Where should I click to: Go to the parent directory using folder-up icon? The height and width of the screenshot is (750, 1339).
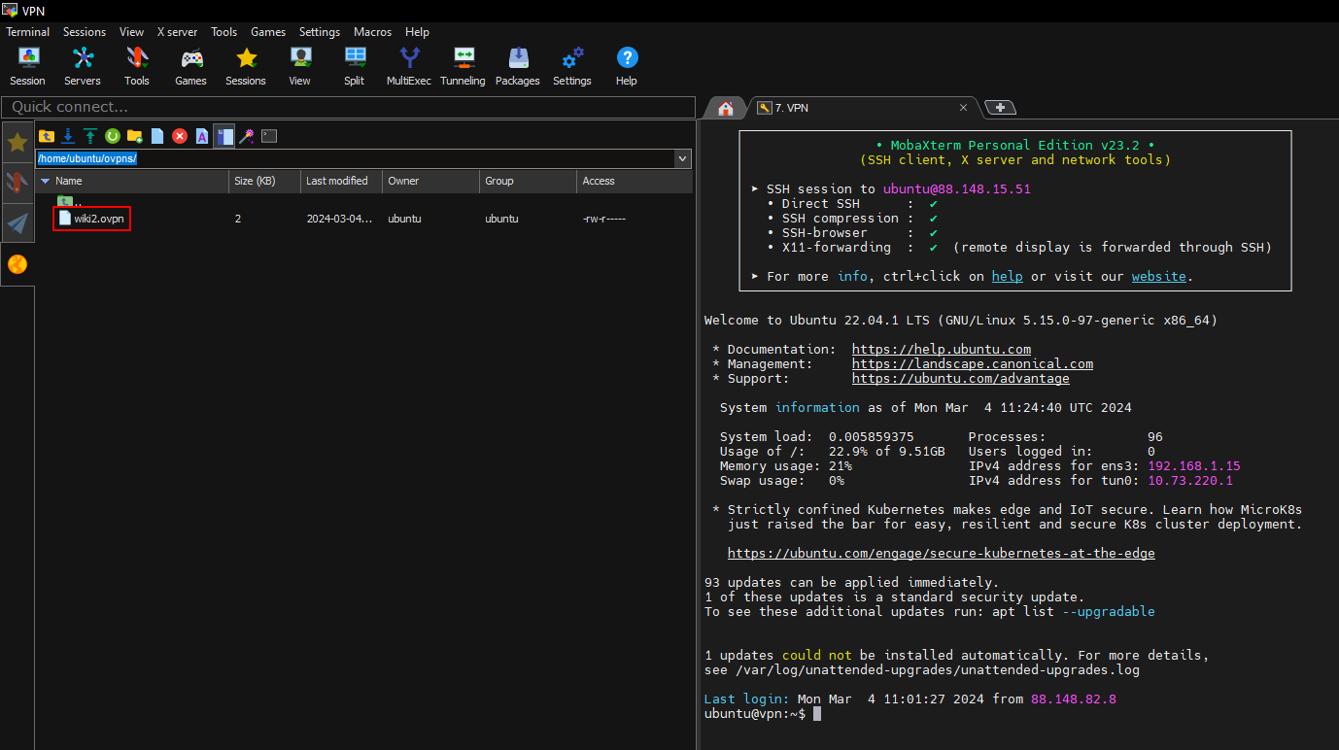[46, 136]
